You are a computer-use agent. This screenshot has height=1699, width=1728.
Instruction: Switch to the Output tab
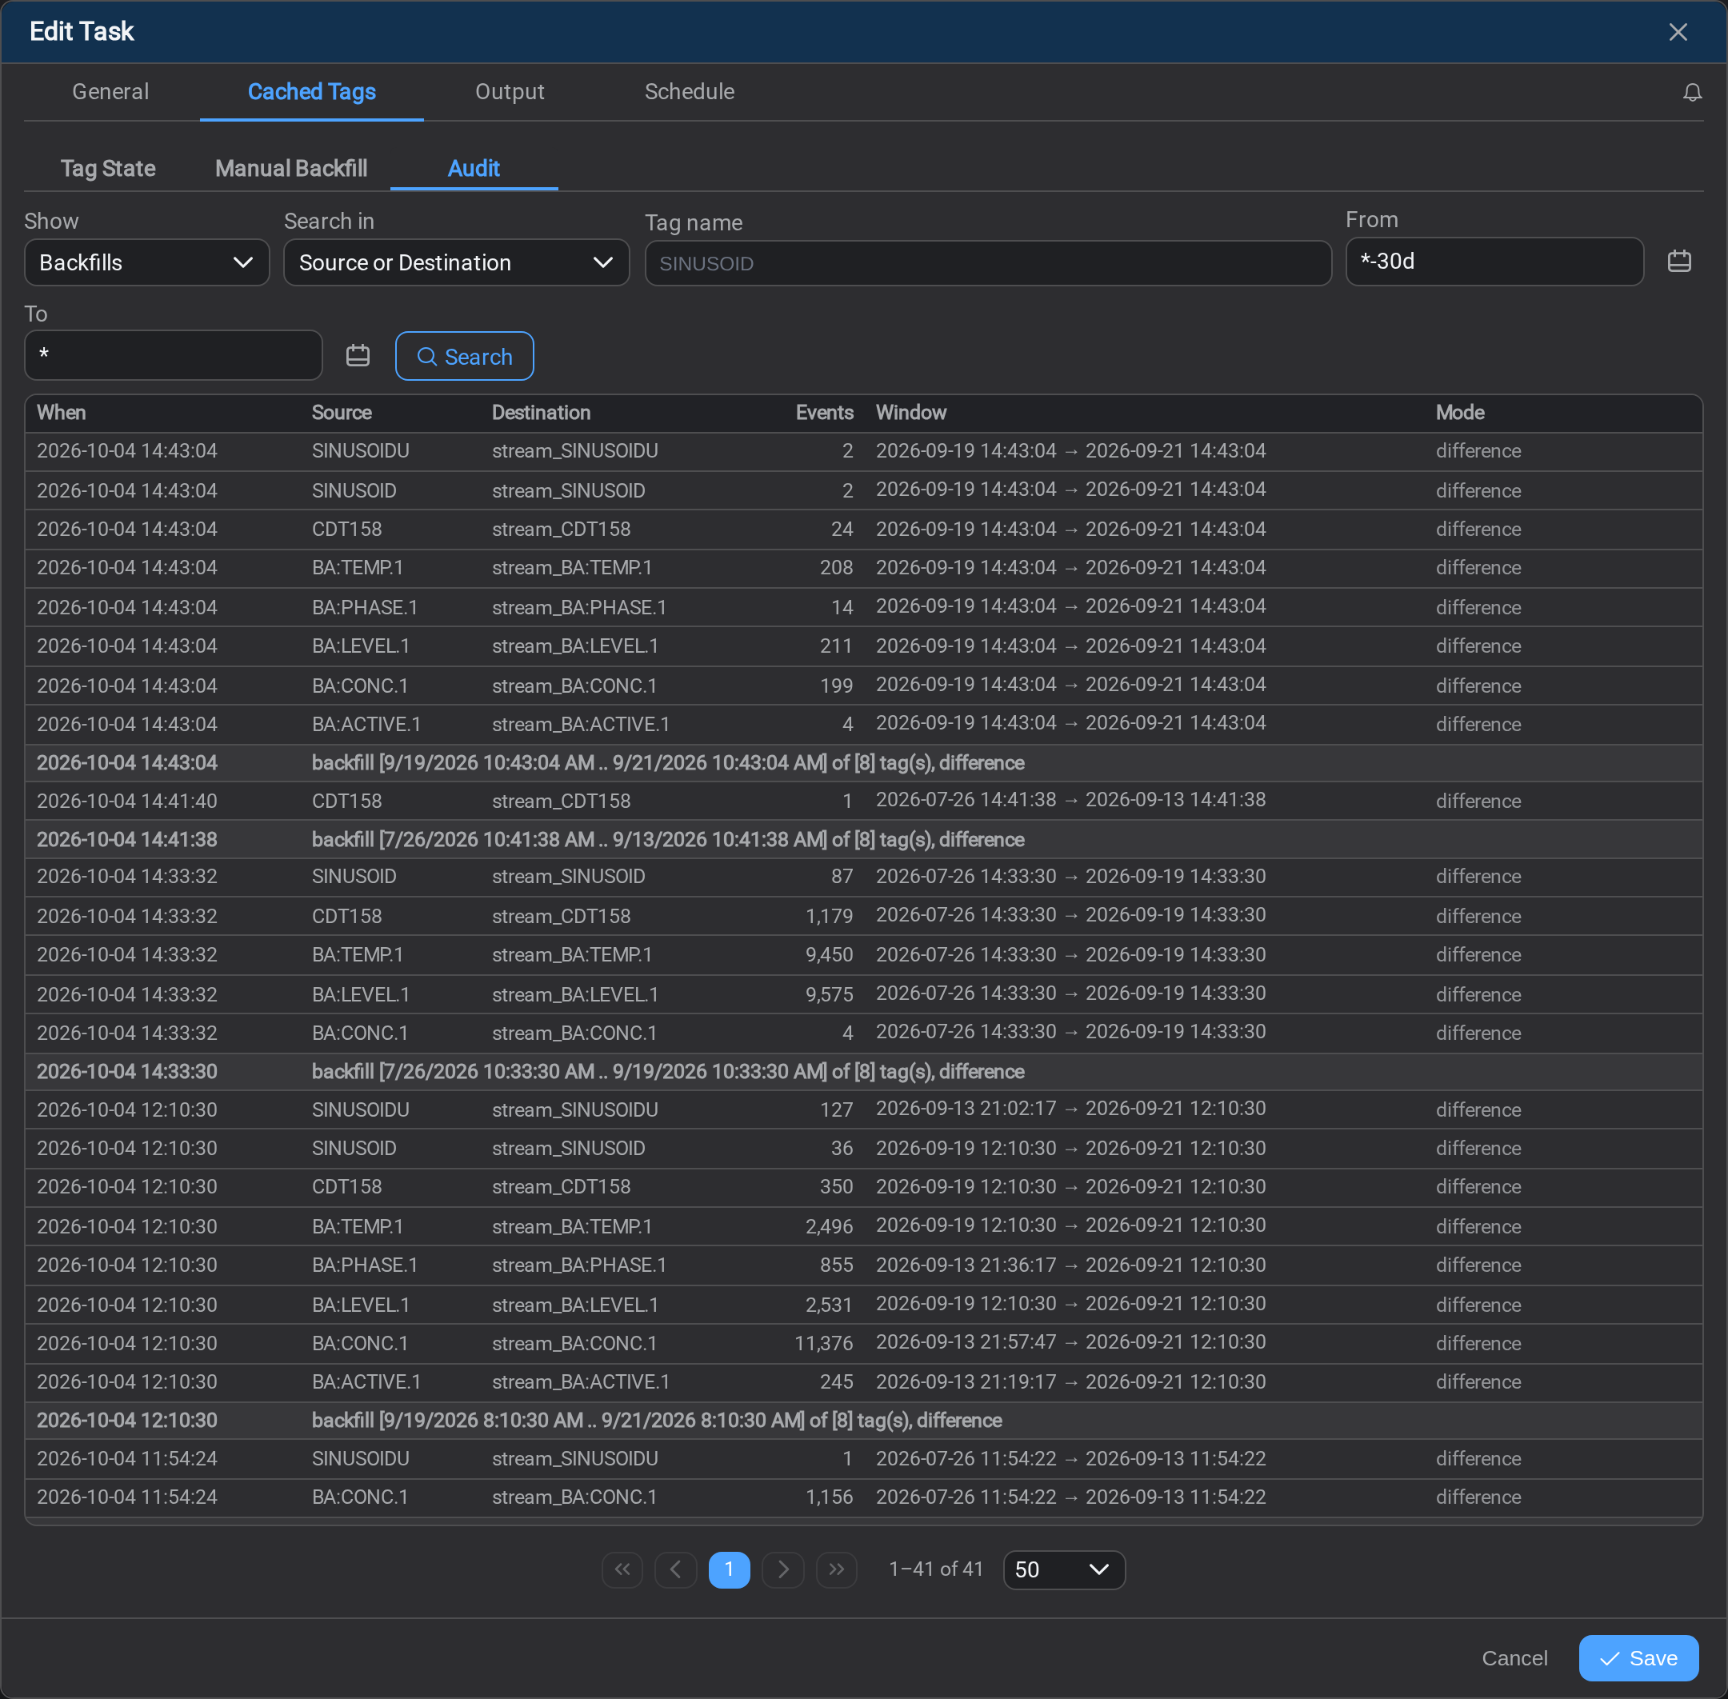pyautogui.click(x=510, y=92)
